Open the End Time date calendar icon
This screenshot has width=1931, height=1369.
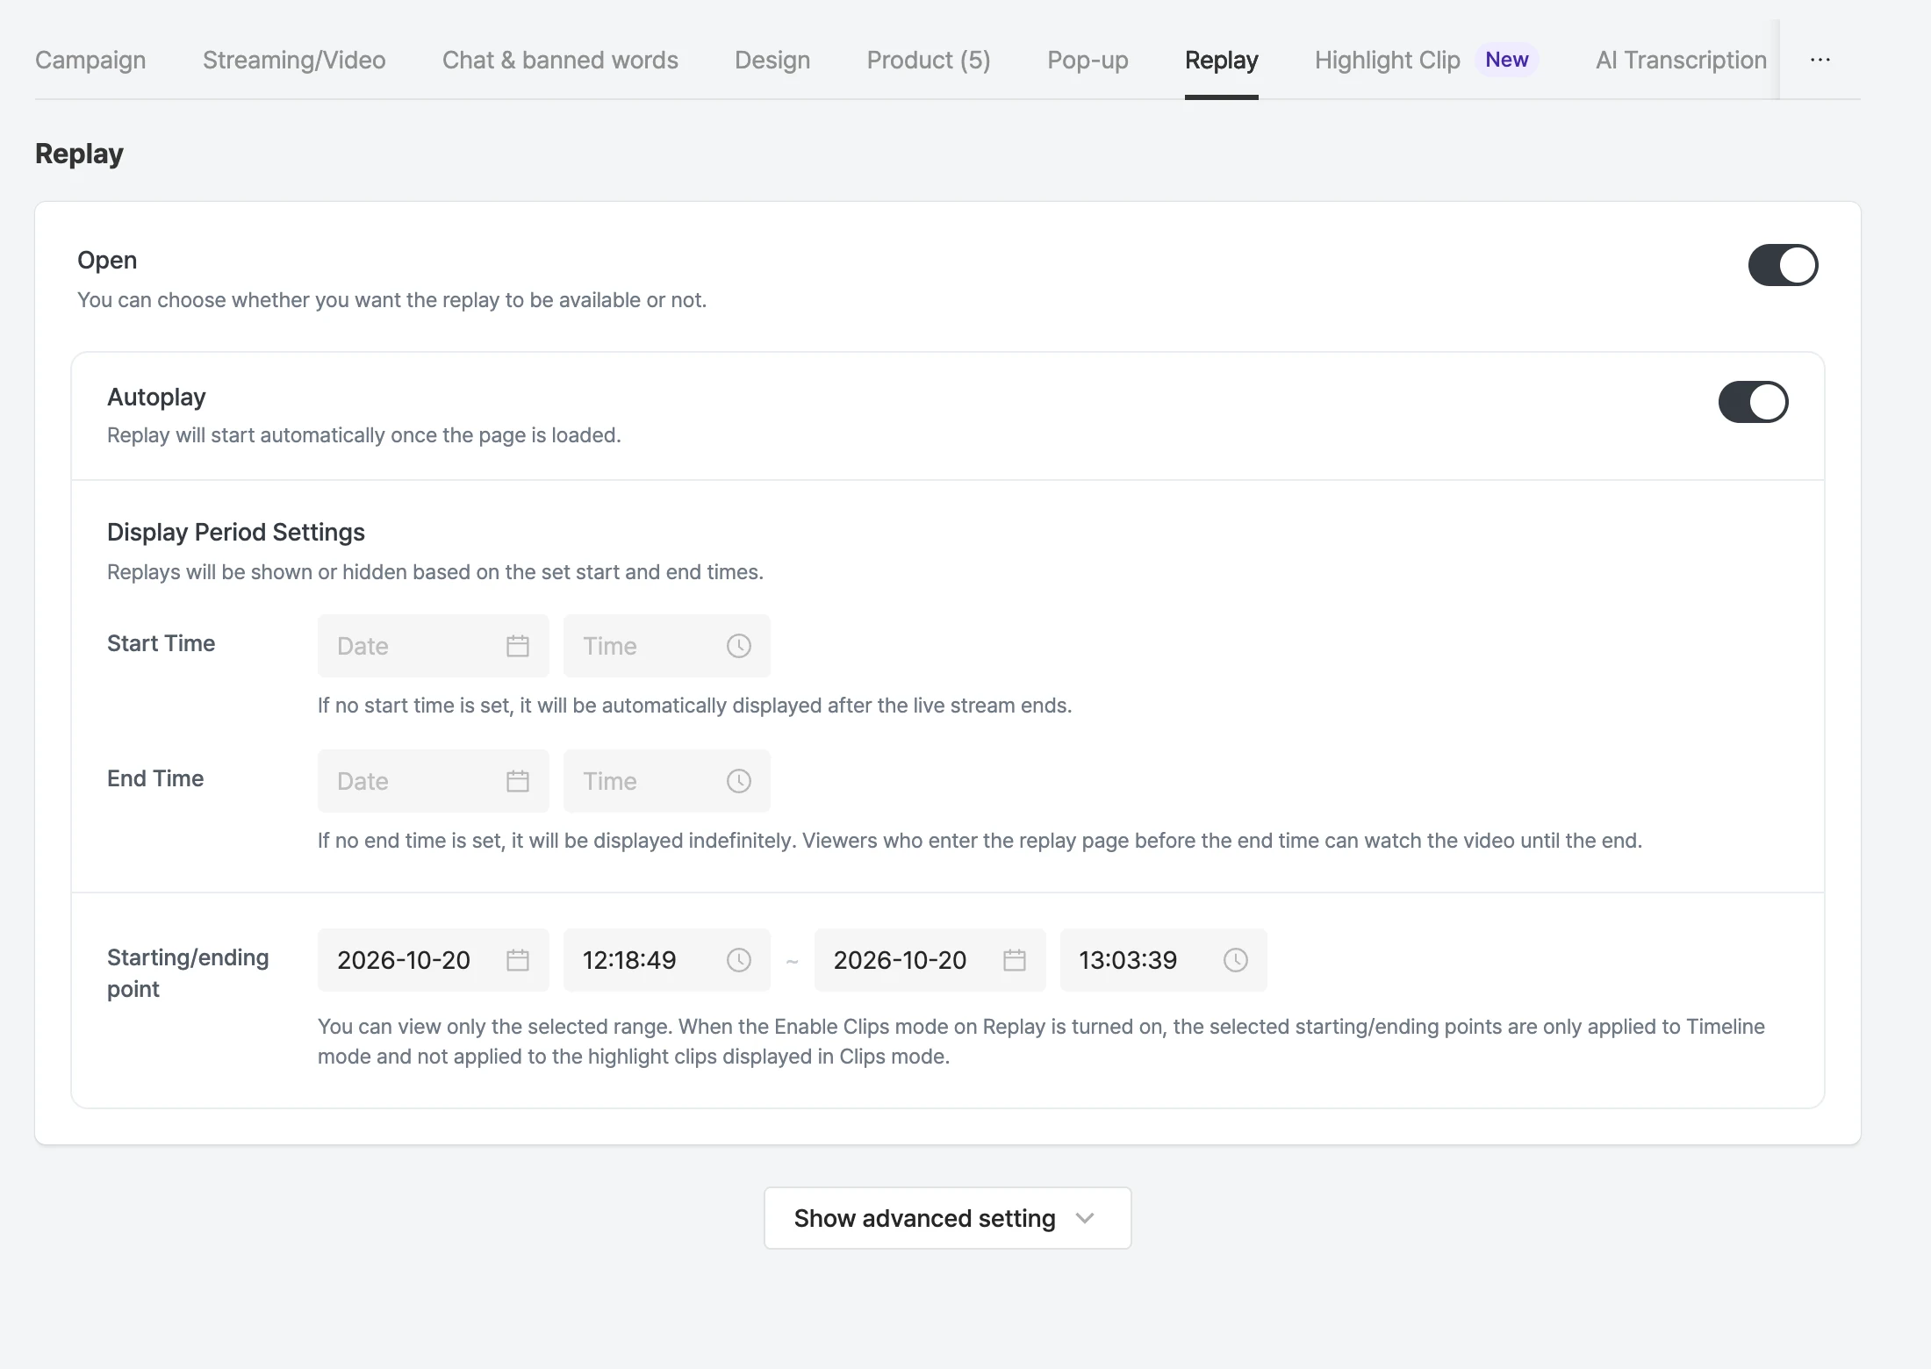point(518,781)
